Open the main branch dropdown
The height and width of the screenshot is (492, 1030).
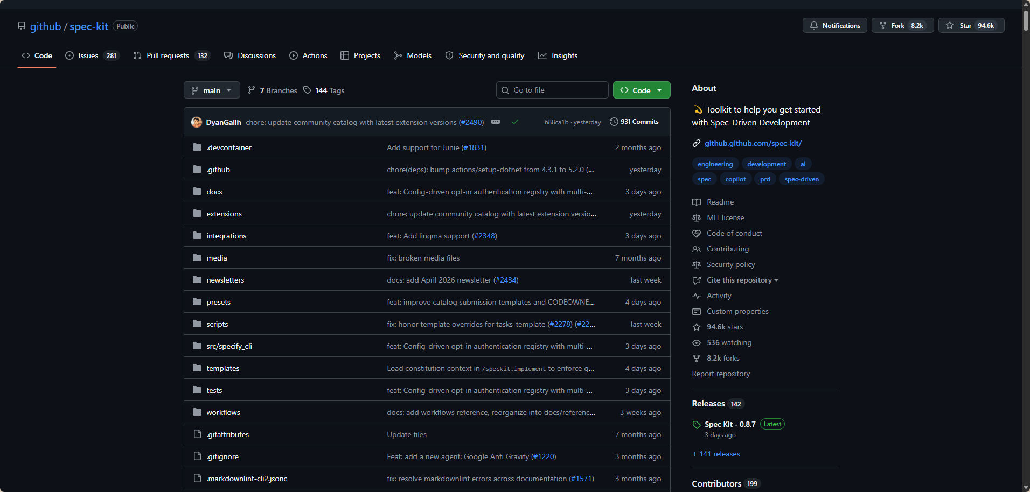click(212, 90)
